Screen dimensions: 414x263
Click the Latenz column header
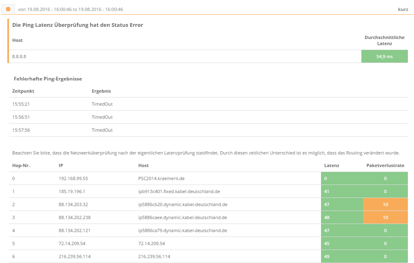[332, 165]
